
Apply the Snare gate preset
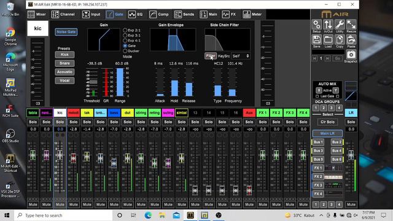[64, 63]
